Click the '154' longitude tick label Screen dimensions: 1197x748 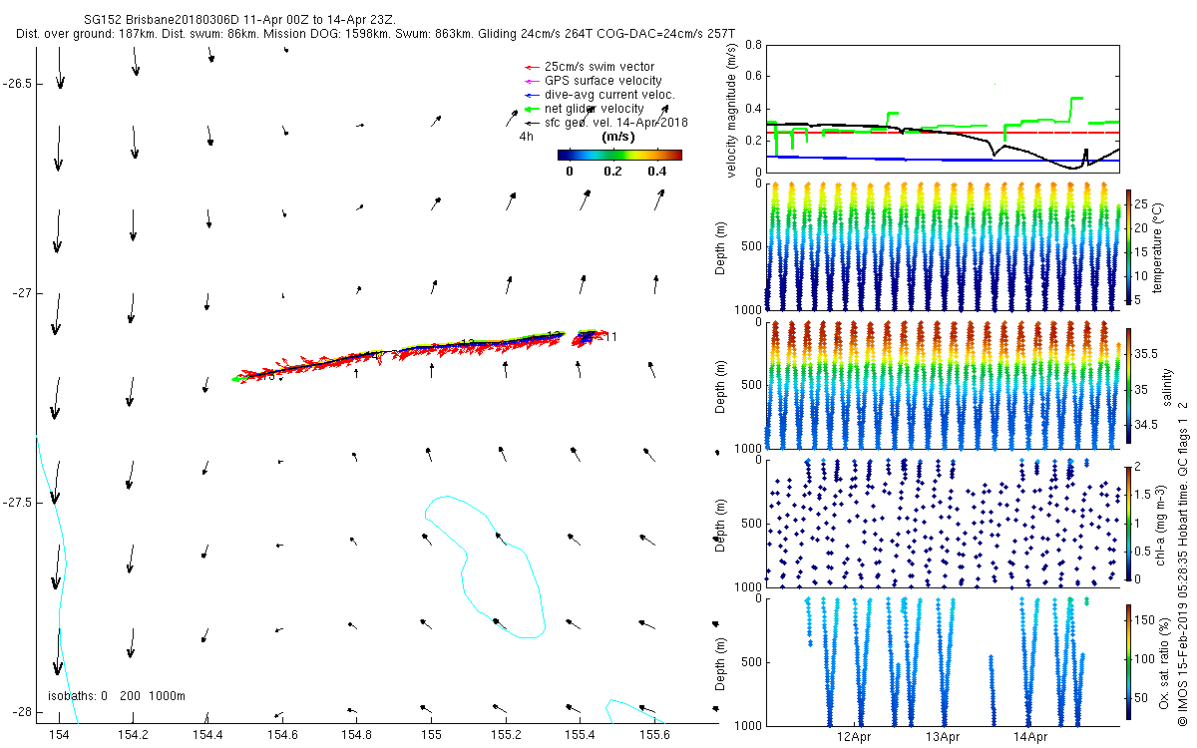(59, 735)
